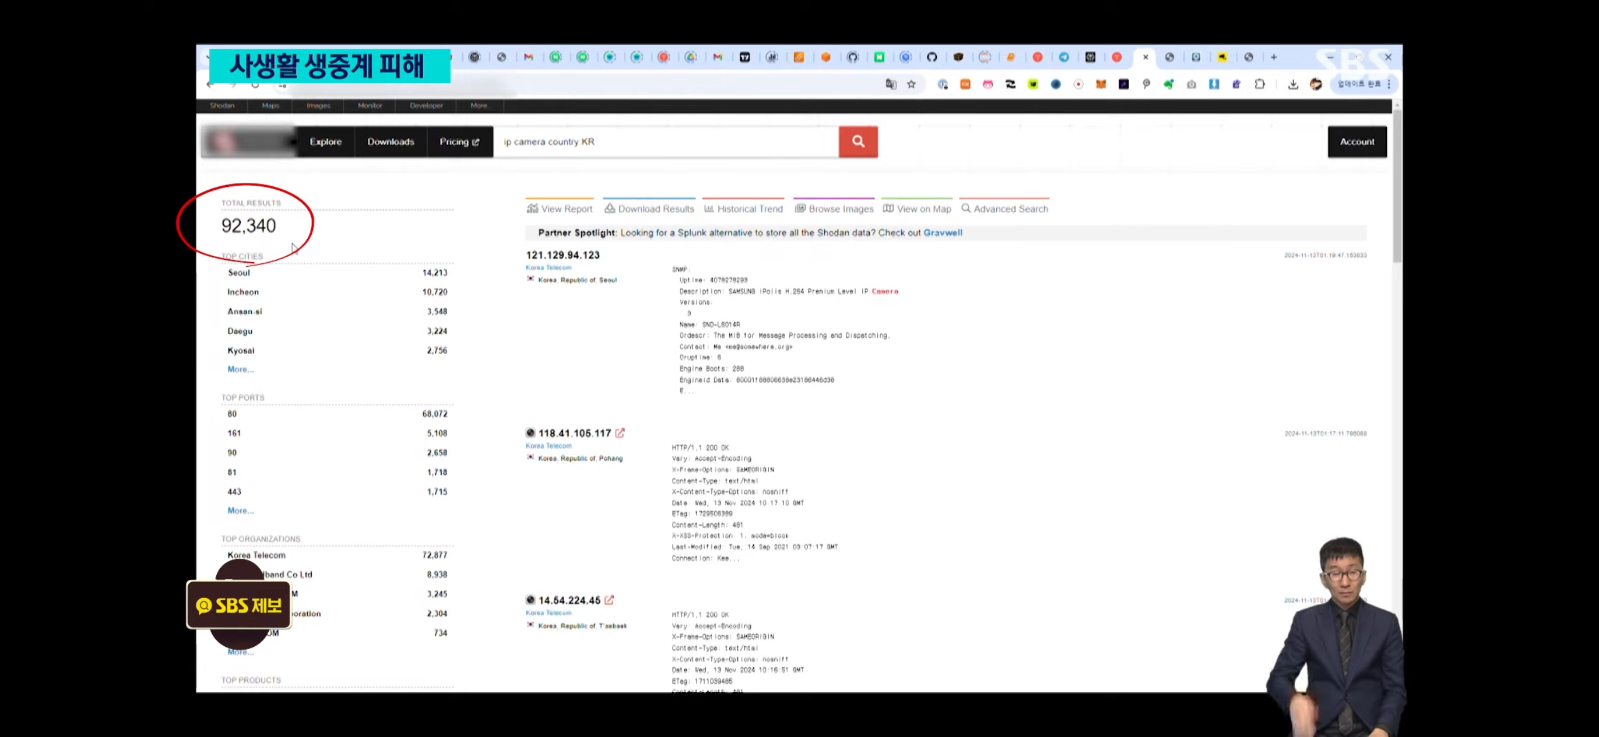Image resolution: width=1599 pixels, height=737 pixels.
Task: Filter results by city Kyosai
Action: pos(241,351)
